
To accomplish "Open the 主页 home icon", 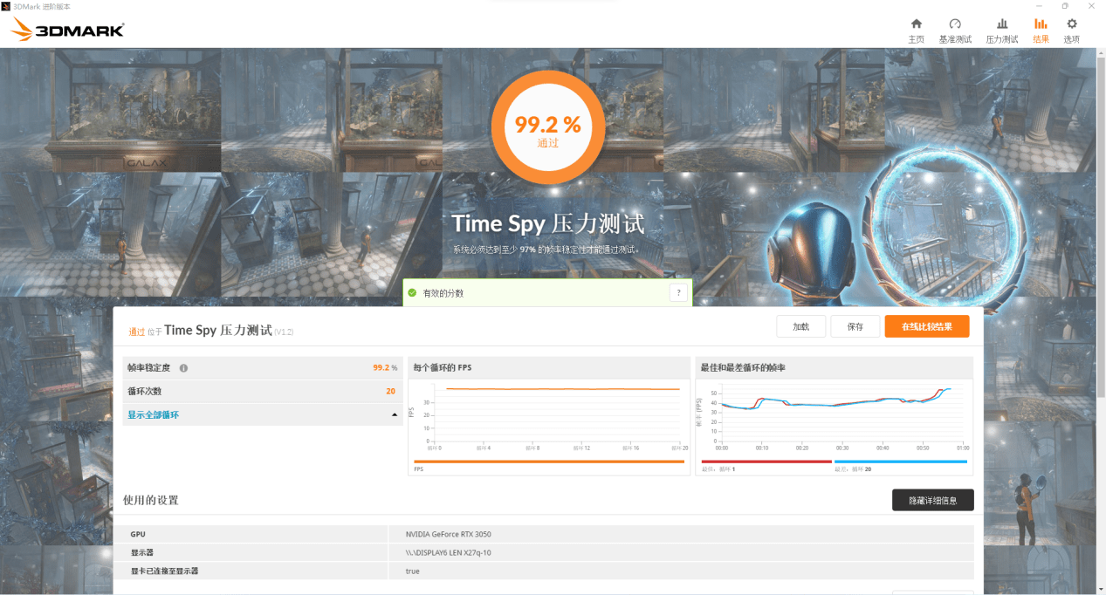I will tap(916, 27).
